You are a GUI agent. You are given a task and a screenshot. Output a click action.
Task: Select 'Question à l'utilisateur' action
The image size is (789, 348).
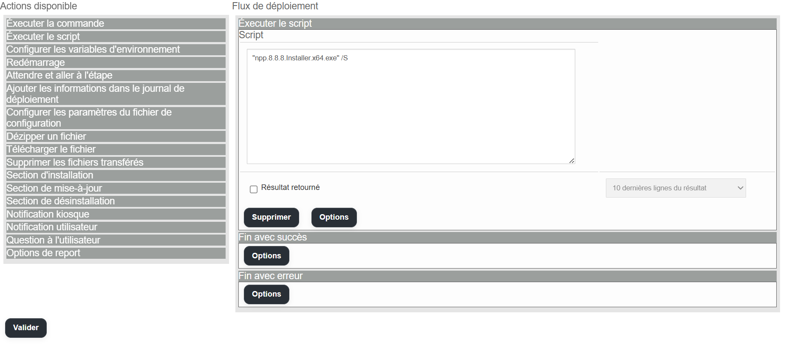(x=115, y=240)
